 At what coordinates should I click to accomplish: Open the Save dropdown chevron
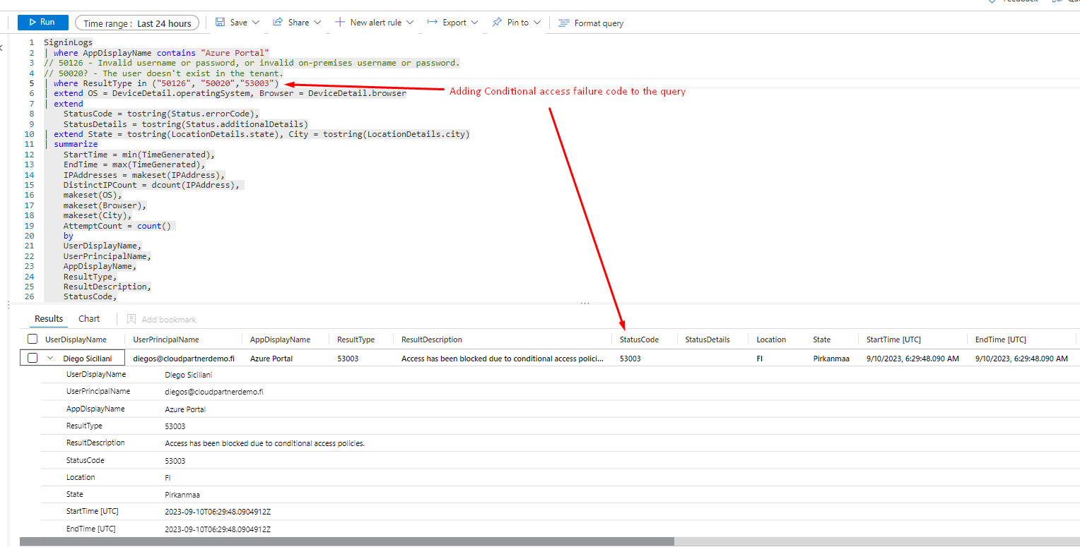click(x=256, y=23)
